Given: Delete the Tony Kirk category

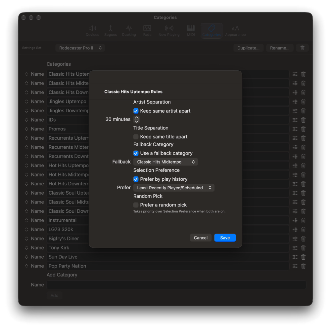Looking at the screenshot, I should coord(303,248).
